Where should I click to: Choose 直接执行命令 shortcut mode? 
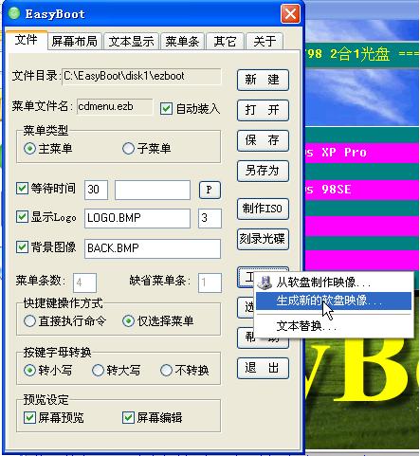tap(29, 321)
